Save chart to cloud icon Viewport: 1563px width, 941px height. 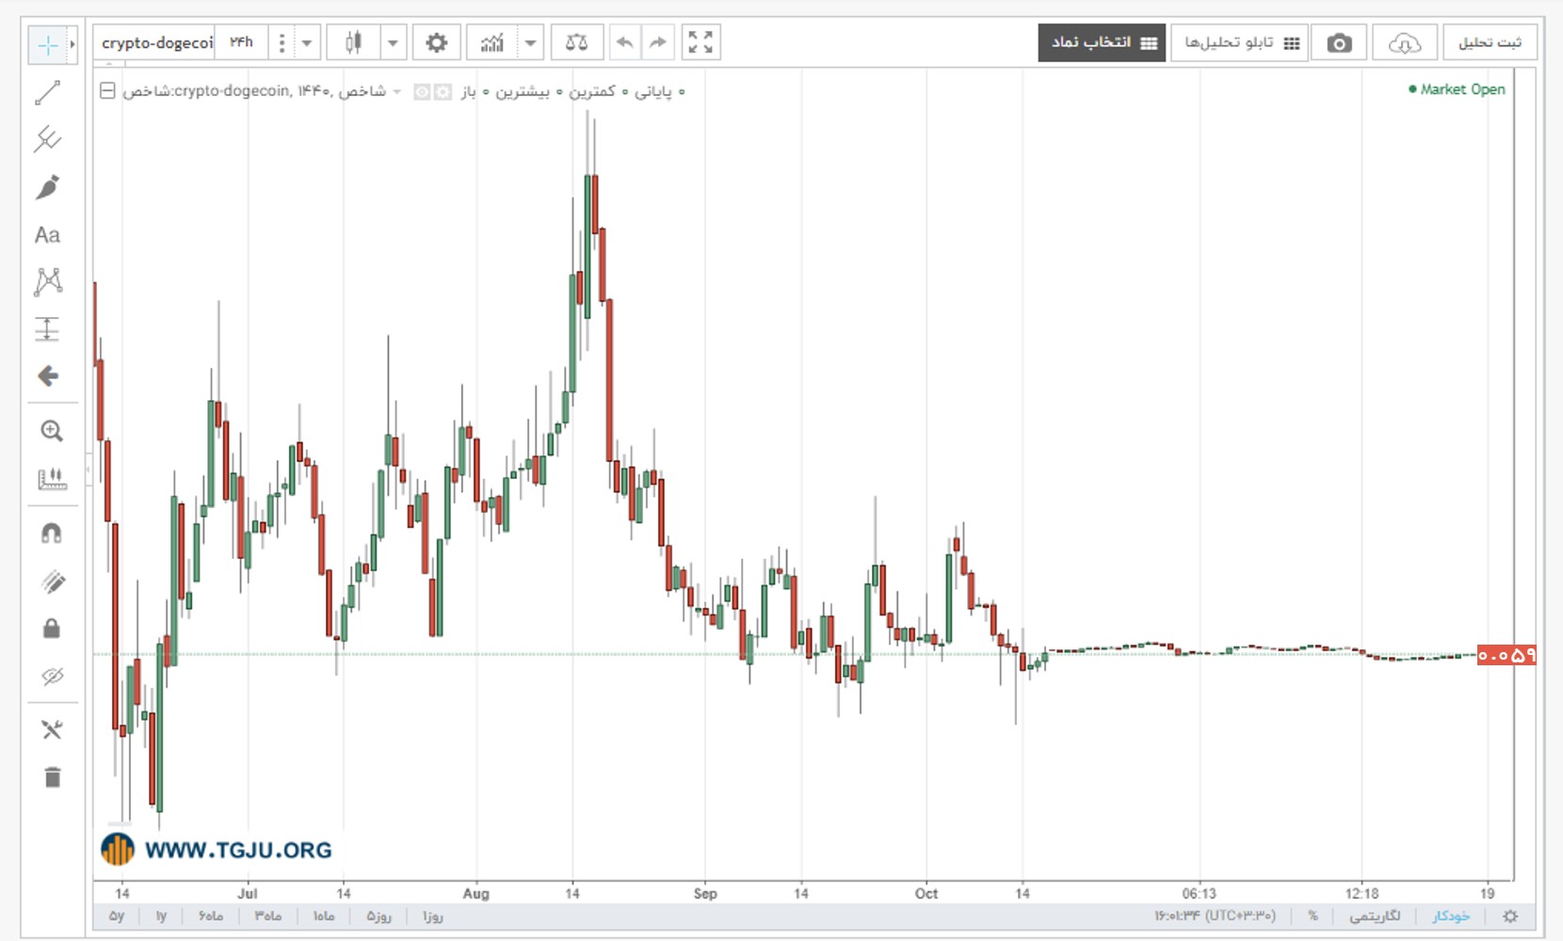1404,43
